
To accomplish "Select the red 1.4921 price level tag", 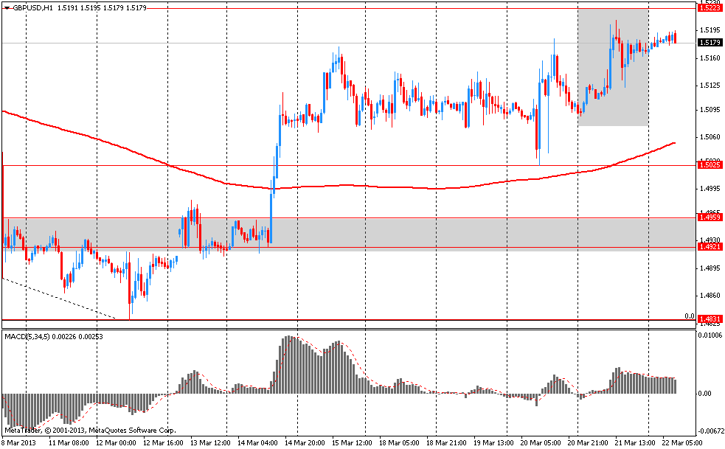I will (x=710, y=247).
